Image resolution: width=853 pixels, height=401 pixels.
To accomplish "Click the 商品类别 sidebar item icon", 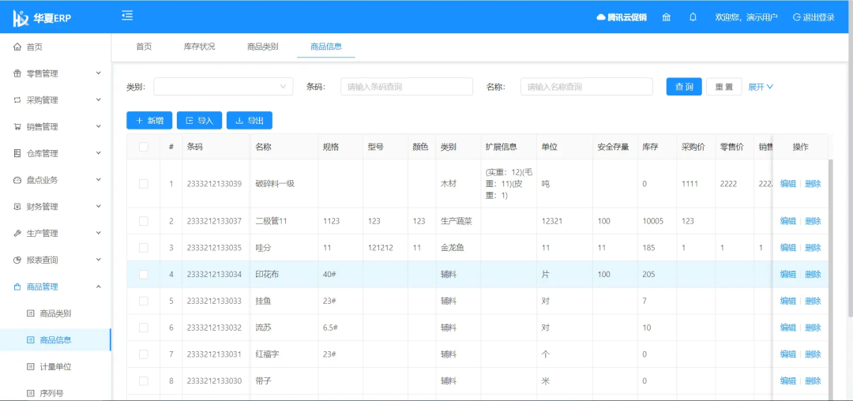I will (31, 313).
